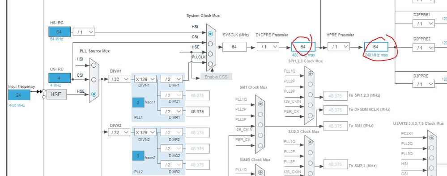Select PLL1Q in SPI1,2,3 Clock Mux

(310, 74)
